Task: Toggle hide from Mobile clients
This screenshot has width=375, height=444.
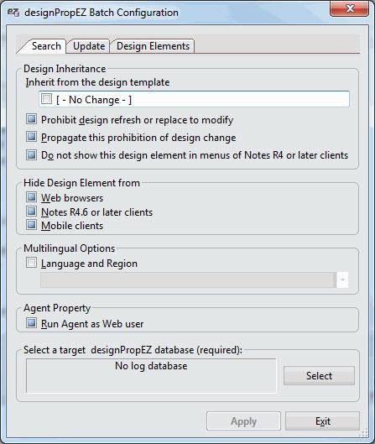Action: (31, 225)
